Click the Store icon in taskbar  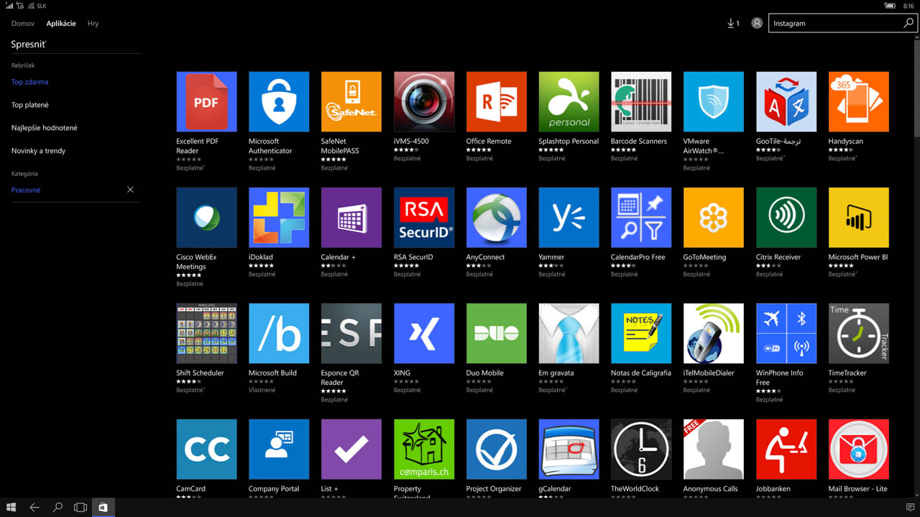[x=103, y=508]
